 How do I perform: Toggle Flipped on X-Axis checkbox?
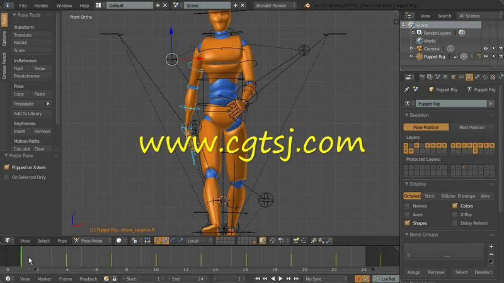[6, 167]
